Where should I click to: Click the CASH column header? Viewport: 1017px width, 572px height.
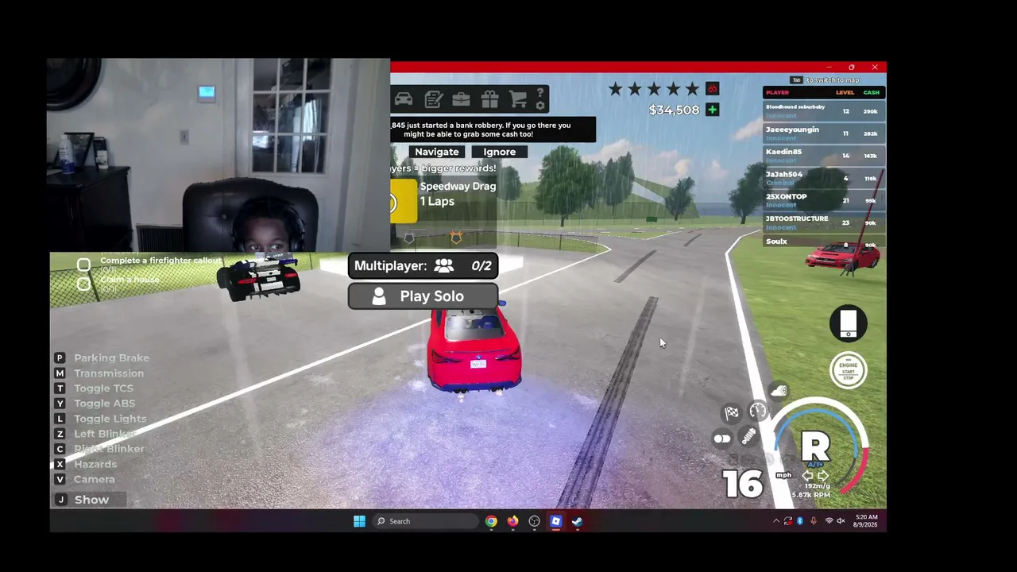[872, 93]
